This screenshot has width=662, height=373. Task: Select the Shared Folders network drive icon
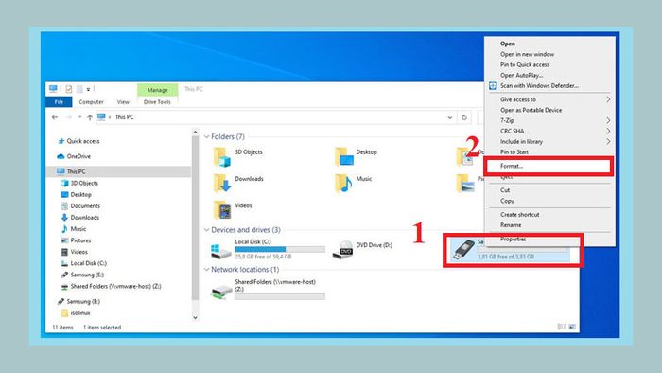point(221,291)
